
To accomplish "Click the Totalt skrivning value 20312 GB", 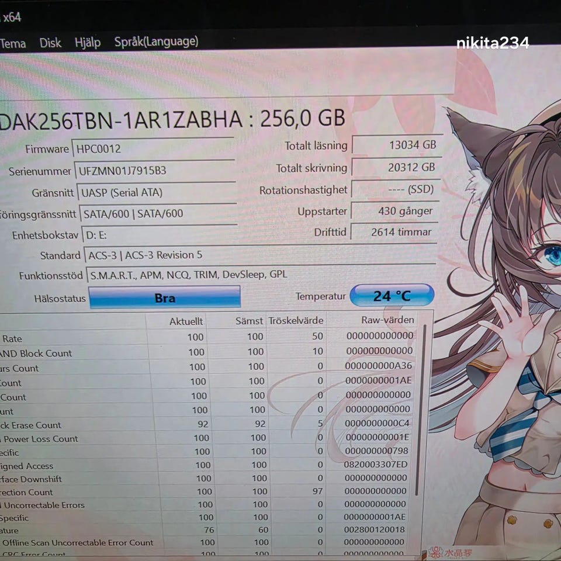I will click(x=396, y=167).
